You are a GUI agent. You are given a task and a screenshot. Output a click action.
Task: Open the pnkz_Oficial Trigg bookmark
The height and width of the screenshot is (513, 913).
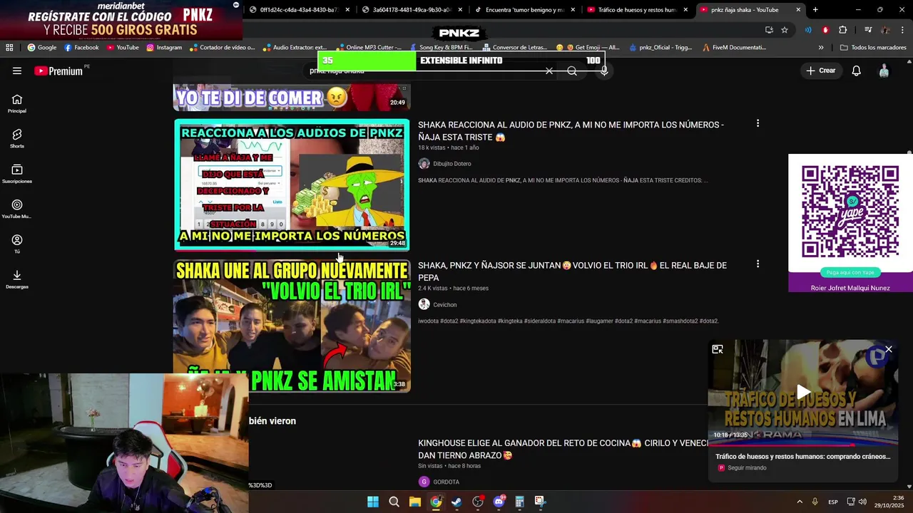[660, 48]
